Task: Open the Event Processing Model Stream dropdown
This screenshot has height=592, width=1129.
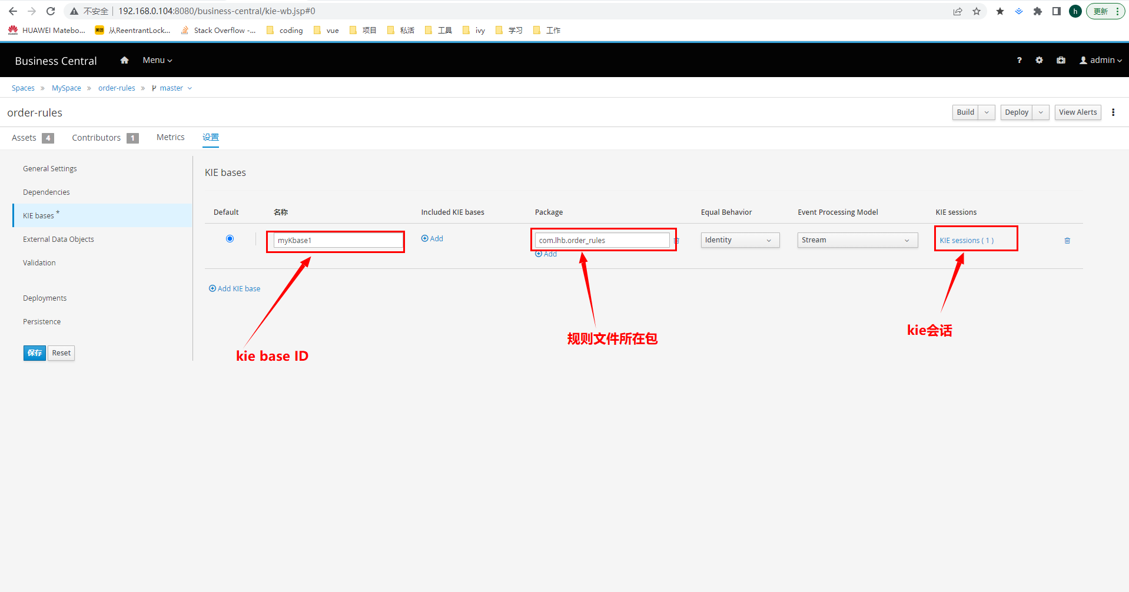Action: [857, 240]
